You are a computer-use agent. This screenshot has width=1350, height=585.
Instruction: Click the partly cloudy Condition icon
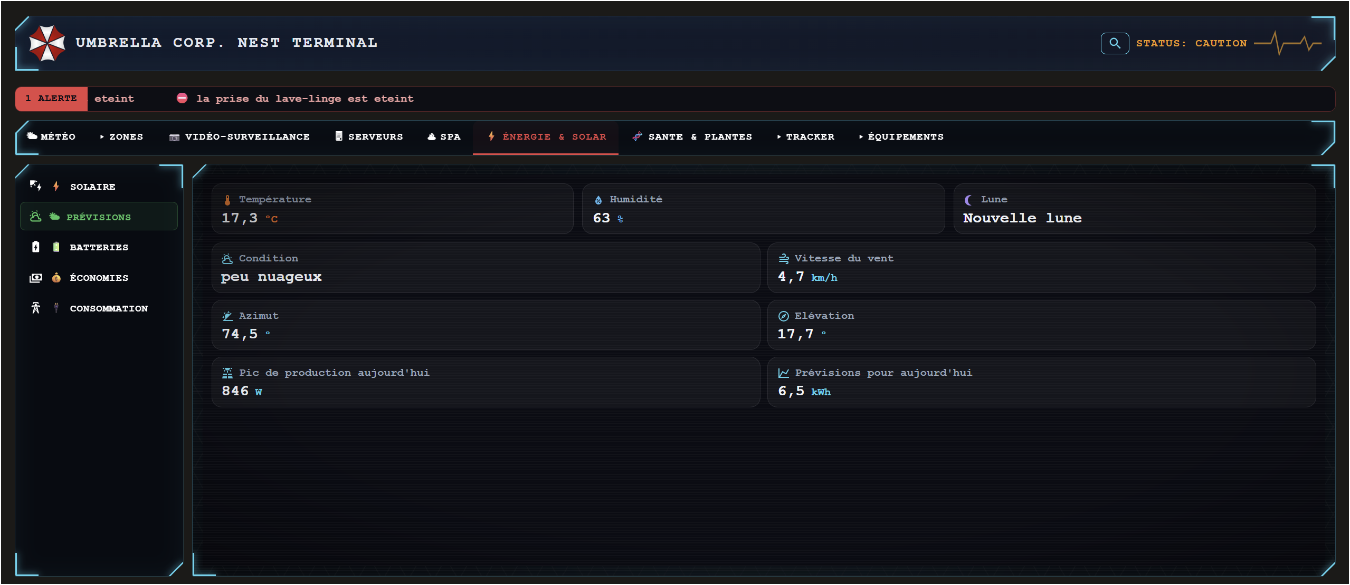click(x=227, y=259)
